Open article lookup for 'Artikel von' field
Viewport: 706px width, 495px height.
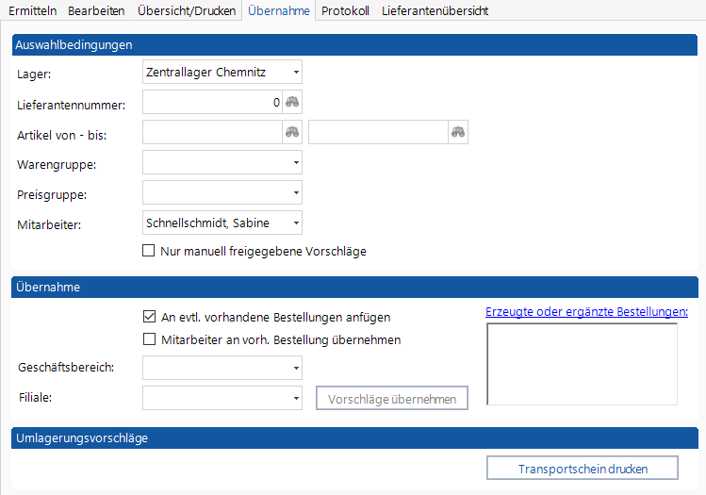pos(293,133)
